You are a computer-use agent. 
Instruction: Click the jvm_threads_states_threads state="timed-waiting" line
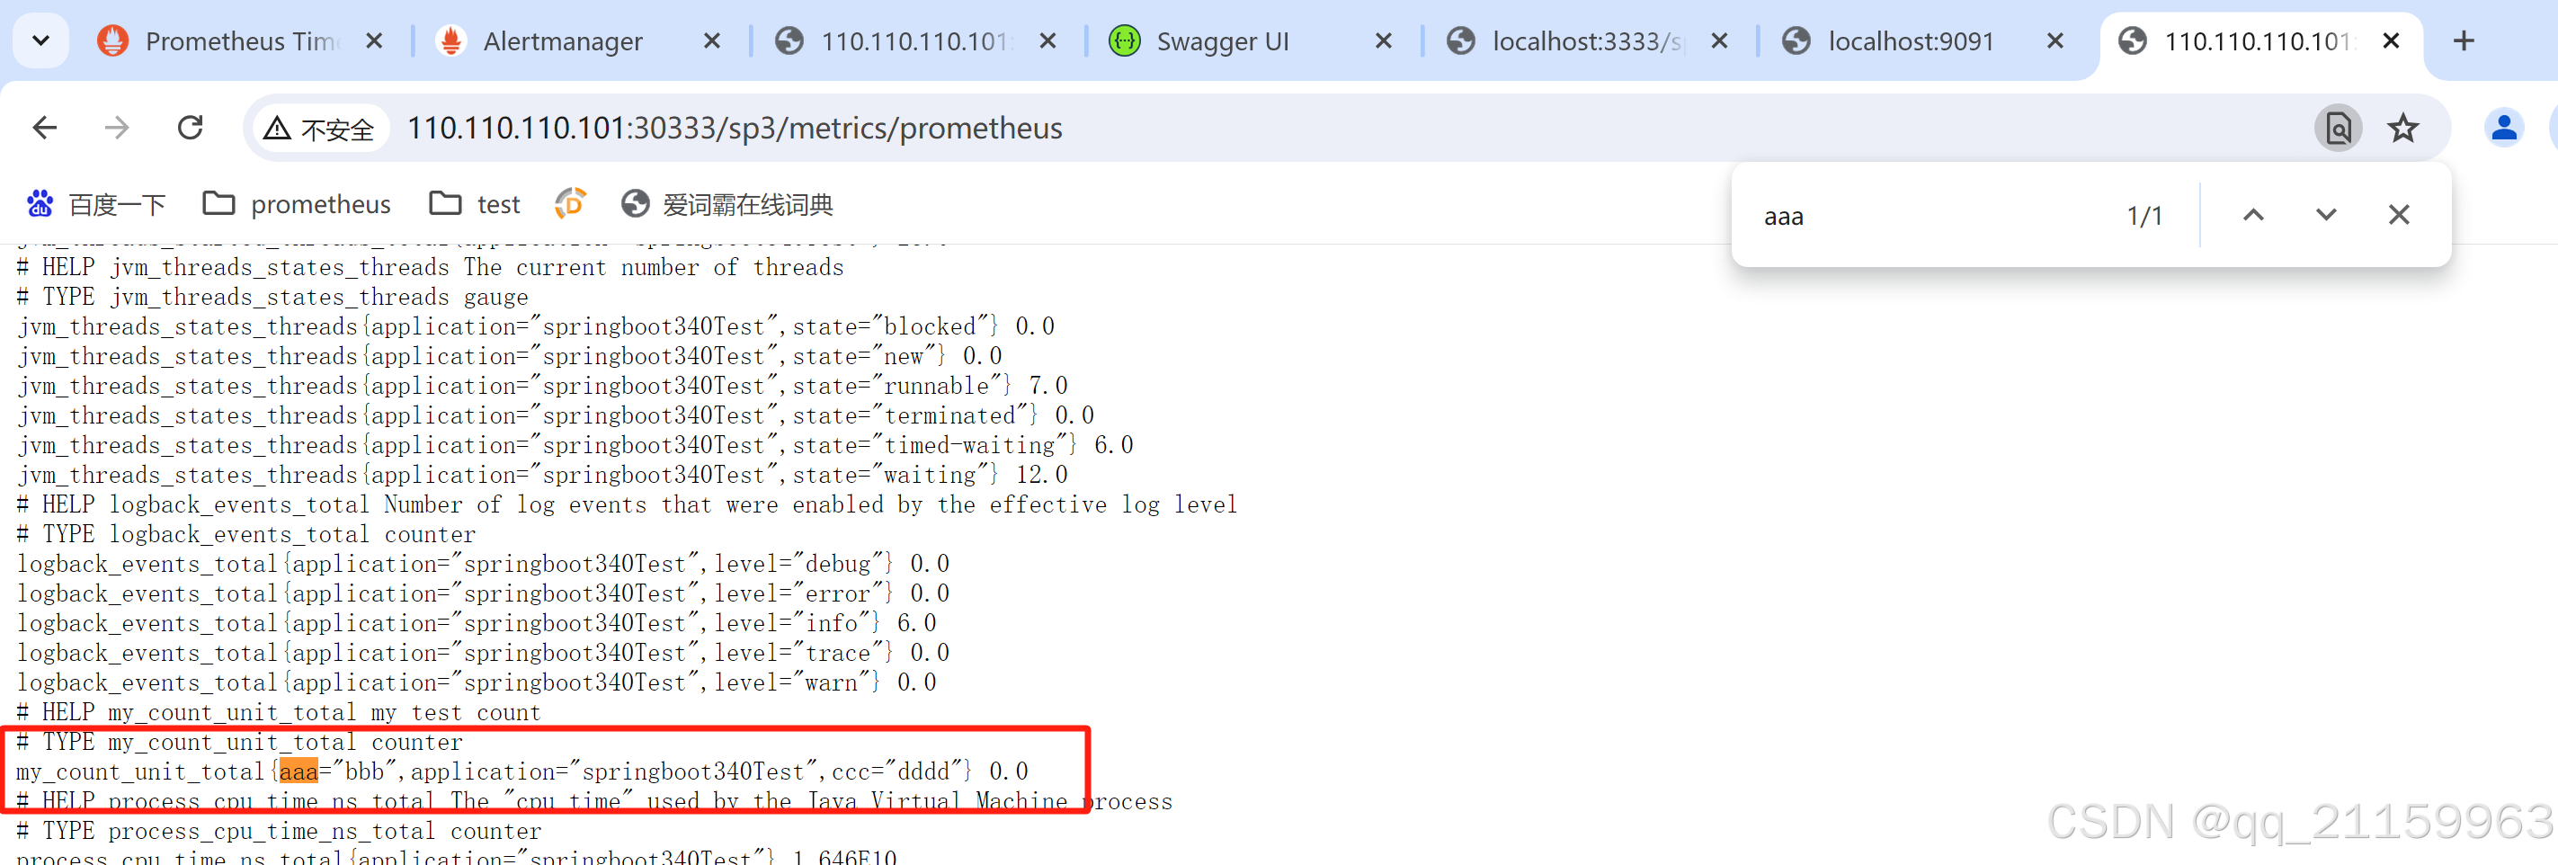(575, 445)
